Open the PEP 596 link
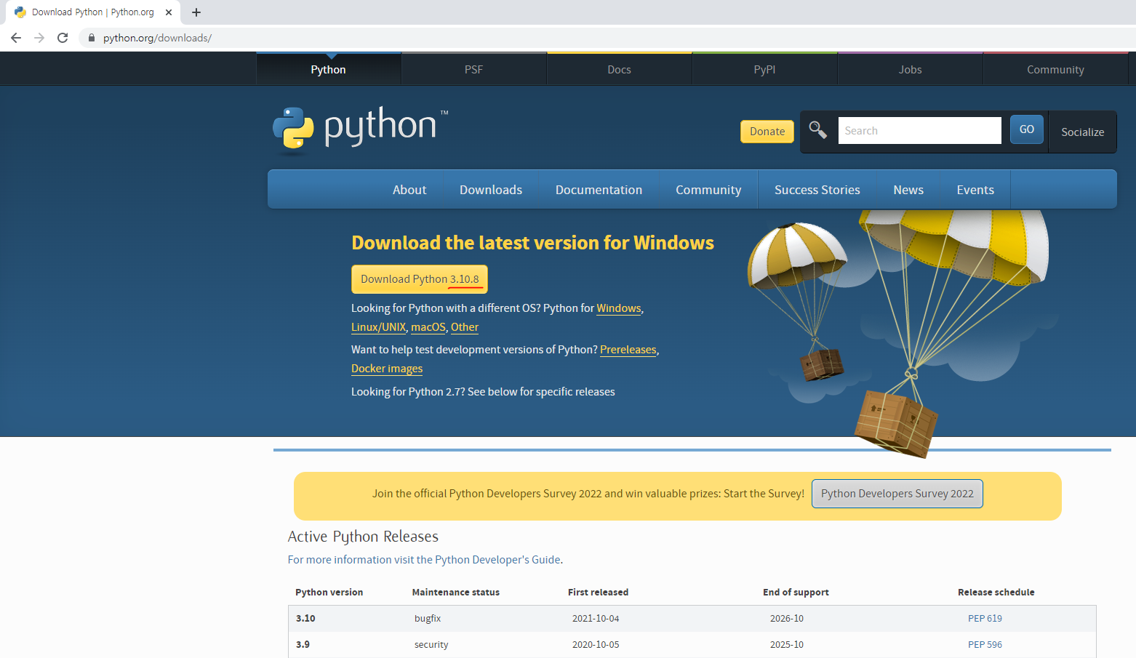 pos(985,645)
